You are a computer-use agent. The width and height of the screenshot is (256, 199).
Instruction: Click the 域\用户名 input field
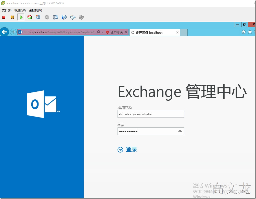pos(151,114)
